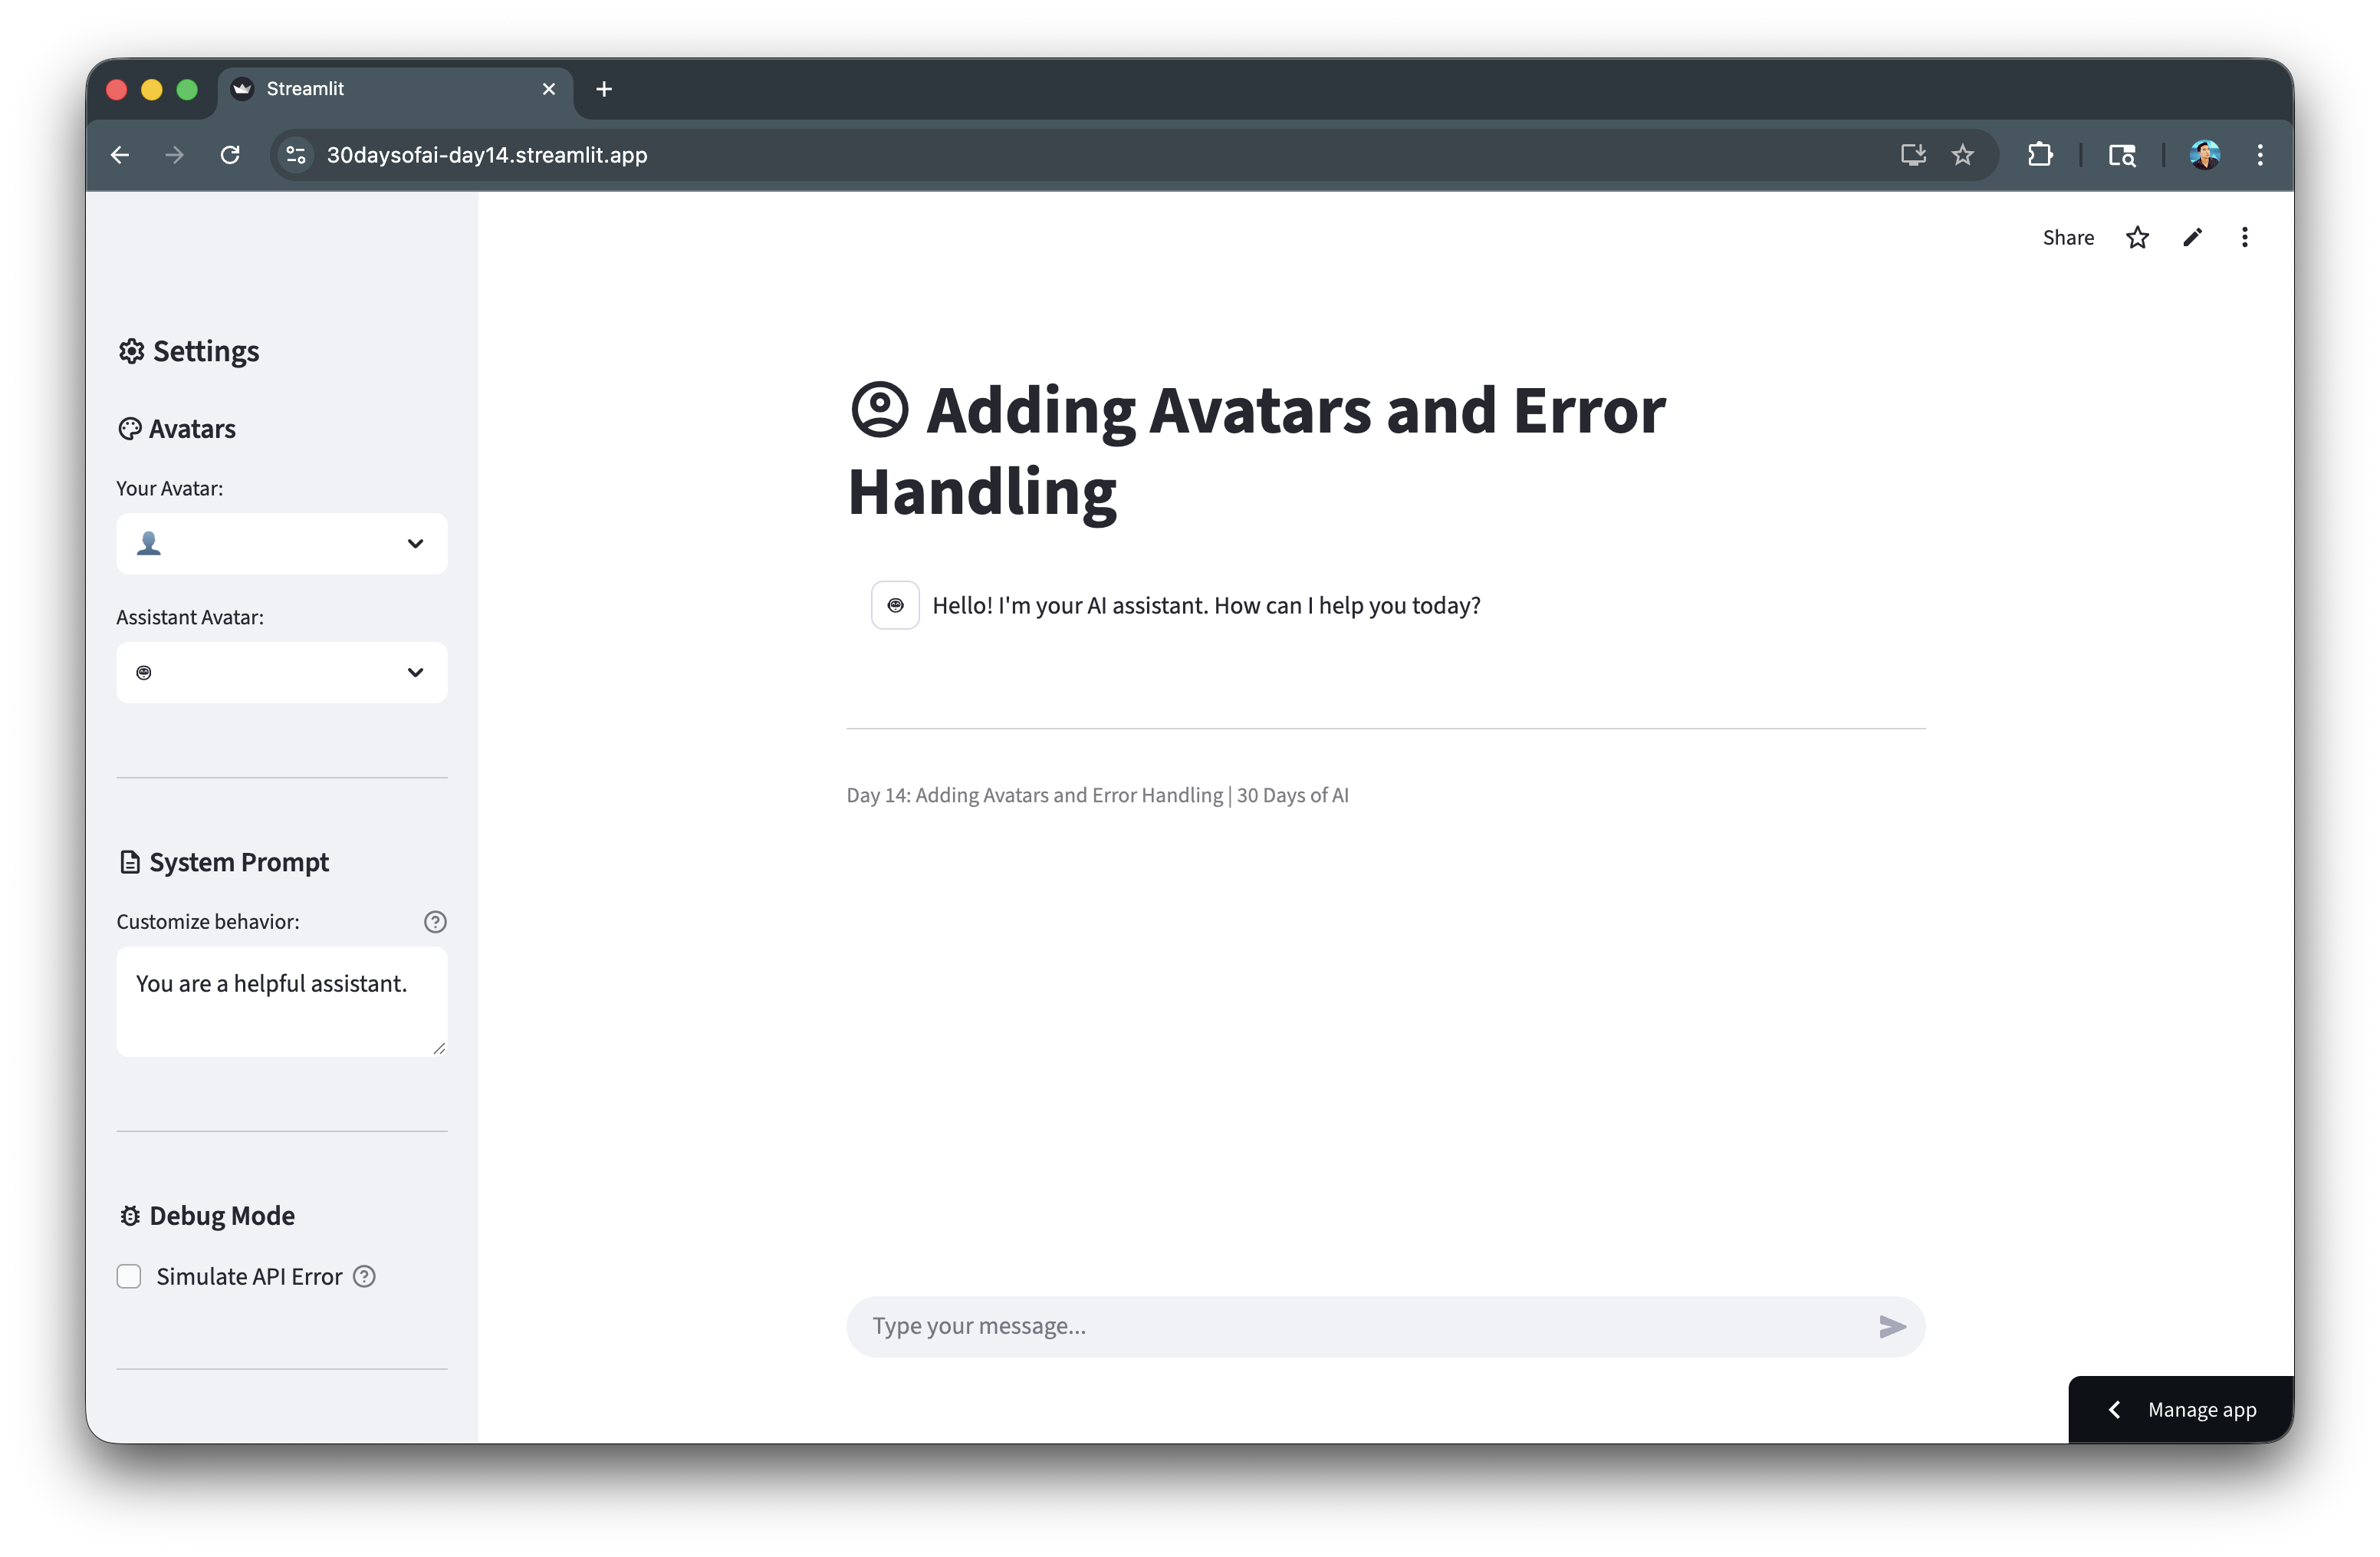Click the Manage app button
The width and height of the screenshot is (2380, 1557).
click(2201, 1409)
